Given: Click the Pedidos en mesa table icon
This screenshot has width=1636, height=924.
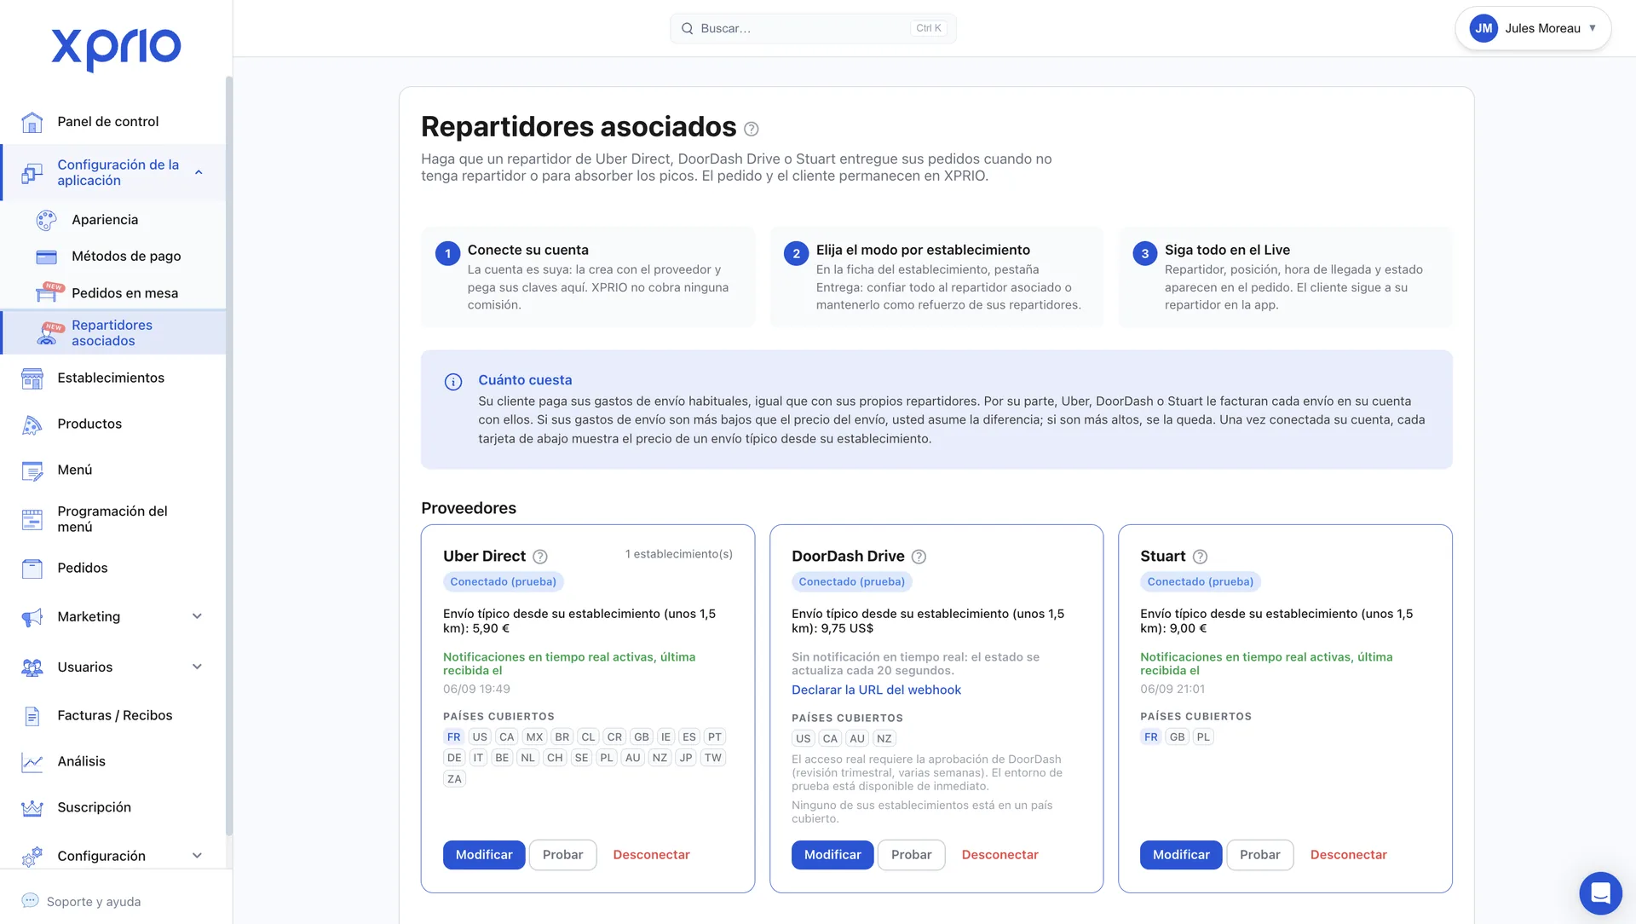Looking at the screenshot, I should coord(49,292).
